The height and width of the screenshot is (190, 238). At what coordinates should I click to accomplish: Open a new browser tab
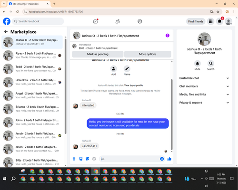point(54,4)
